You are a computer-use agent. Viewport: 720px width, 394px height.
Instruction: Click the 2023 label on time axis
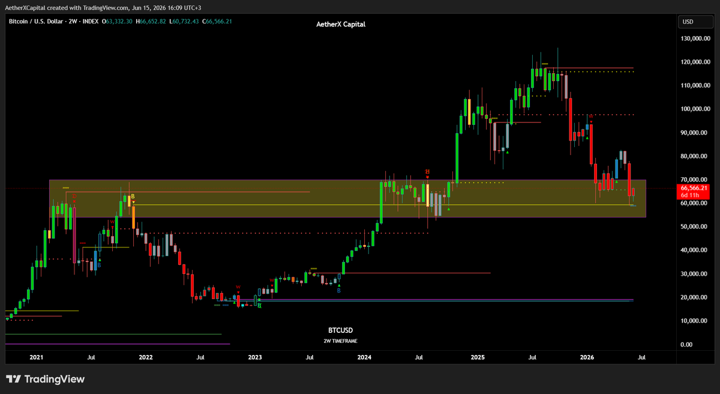(255, 357)
